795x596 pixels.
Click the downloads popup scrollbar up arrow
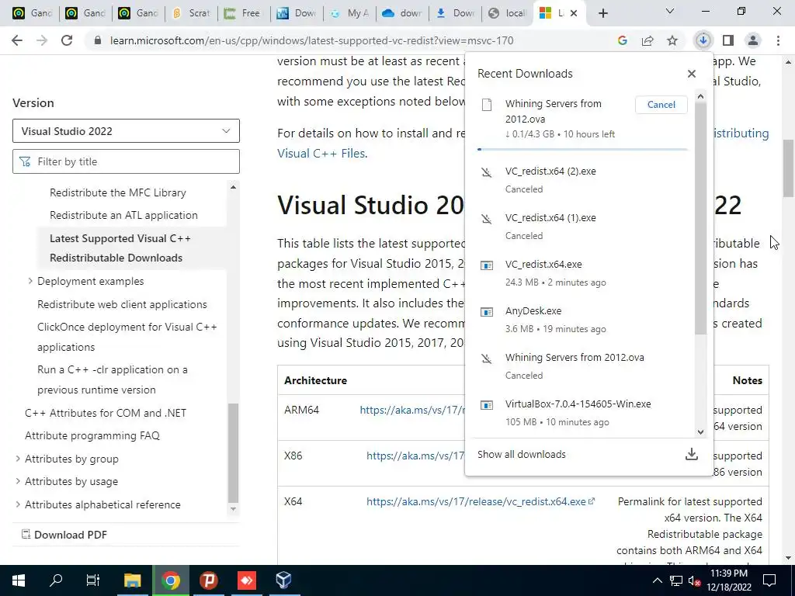point(701,96)
